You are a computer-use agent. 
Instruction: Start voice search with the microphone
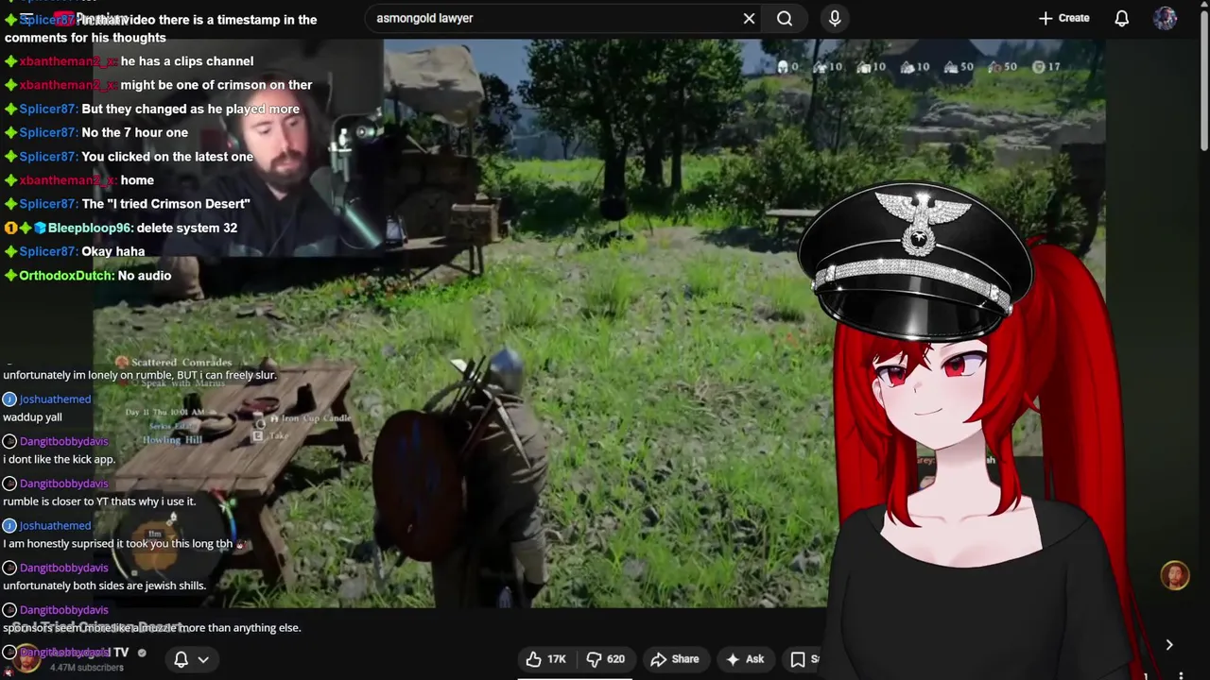click(835, 18)
